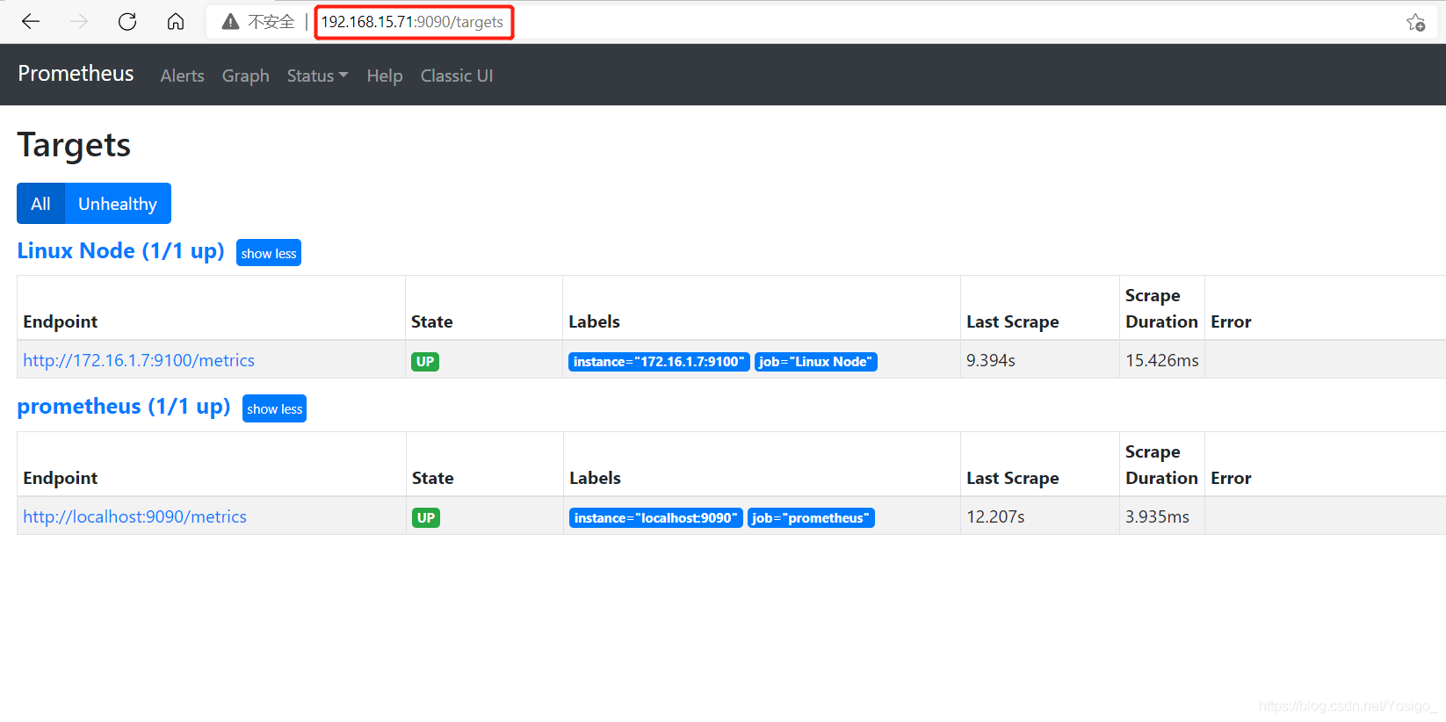Click the 12.207s last scrape value

point(995,516)
